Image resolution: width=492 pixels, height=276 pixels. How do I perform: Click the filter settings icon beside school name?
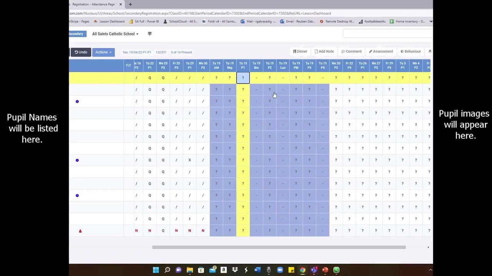[x=150, y=34]
